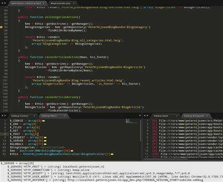223x182 pixels.
Task: Click 'PeterNijssenBlogBundle:BlogCategory' string
Action: click(118, 27)
